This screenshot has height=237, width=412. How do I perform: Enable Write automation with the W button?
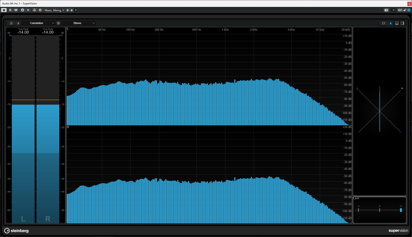(x=16, y=10)
